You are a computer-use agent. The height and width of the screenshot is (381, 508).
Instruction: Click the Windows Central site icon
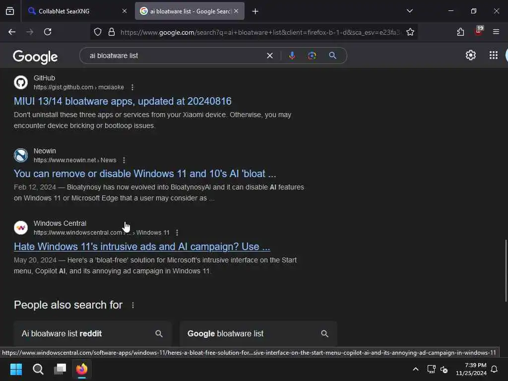(x=21, y=228)
